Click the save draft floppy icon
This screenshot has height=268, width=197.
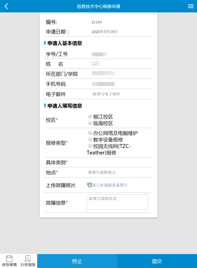click(9, 258)
